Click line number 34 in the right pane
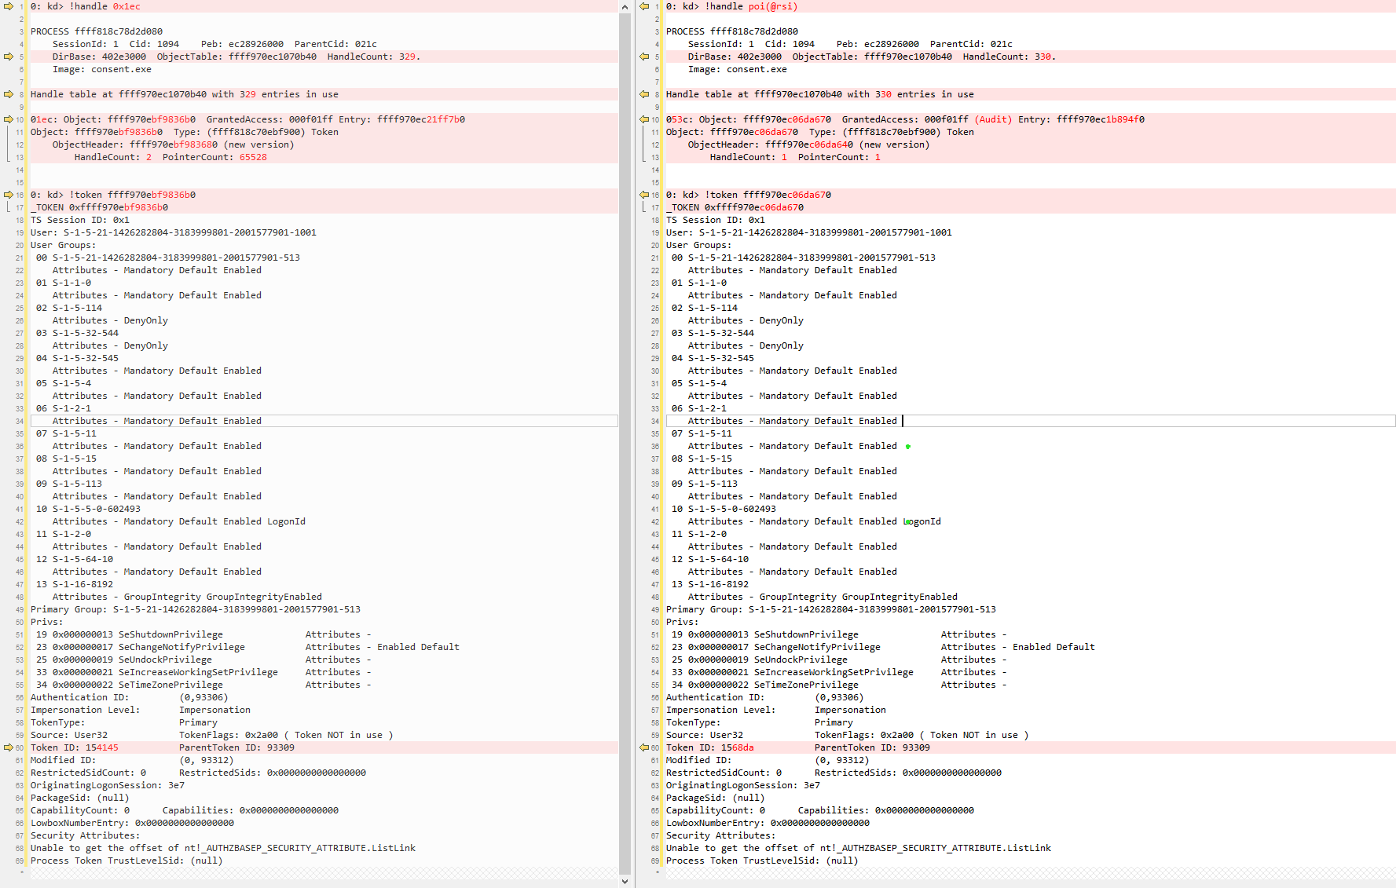1396x888 pixels. pyautogui.click(x=655, y=422)
